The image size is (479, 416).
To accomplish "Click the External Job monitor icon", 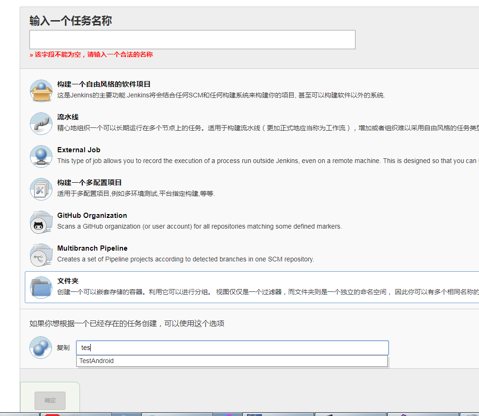I will pyautogui.click(x=41, y=156).
